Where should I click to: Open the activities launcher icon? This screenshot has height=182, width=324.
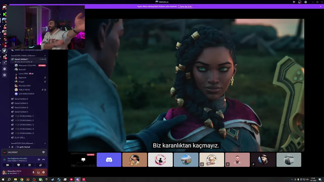coord(30,165)
